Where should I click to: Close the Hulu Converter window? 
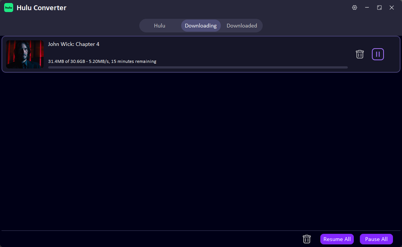[391, 8]
